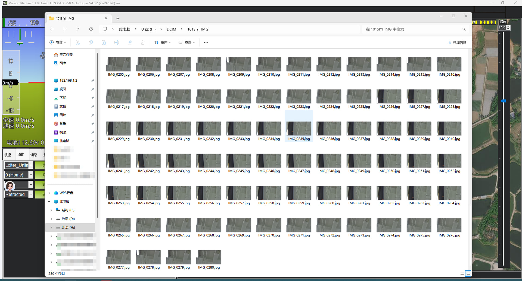Toggle the details info pane
Screen dimensions: 522x281
456,43
